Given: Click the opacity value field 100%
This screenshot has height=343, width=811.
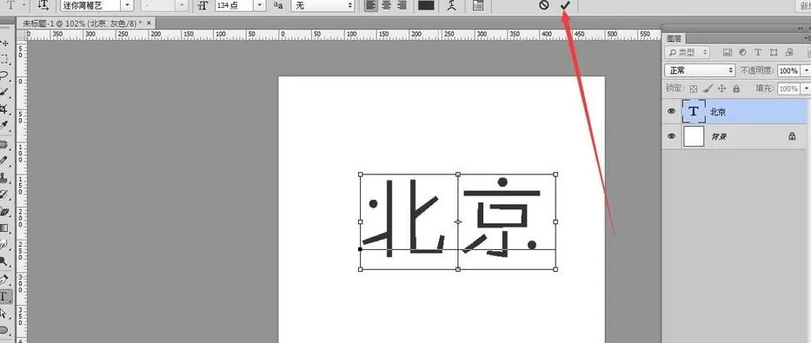Looking at the screenshot, I should (788, 70).
